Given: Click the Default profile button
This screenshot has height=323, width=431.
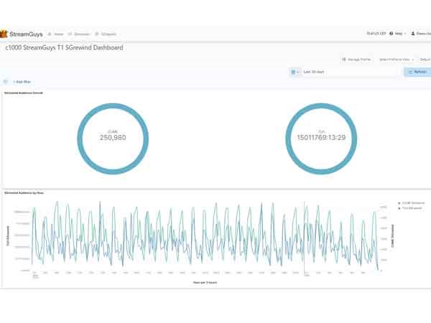Looking at the screenshot, I should pos(425,60).
